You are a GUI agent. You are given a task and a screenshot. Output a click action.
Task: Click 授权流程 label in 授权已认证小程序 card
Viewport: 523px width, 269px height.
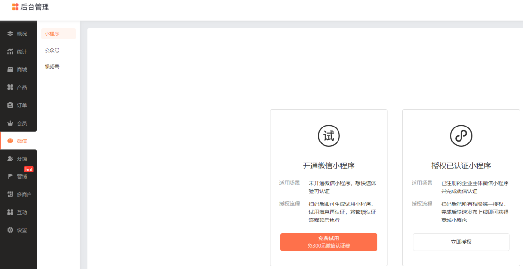(422, 204)
